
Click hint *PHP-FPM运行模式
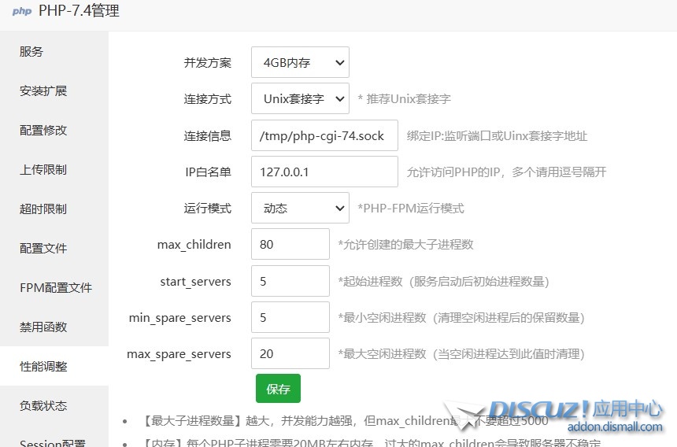tap(411, 209)
